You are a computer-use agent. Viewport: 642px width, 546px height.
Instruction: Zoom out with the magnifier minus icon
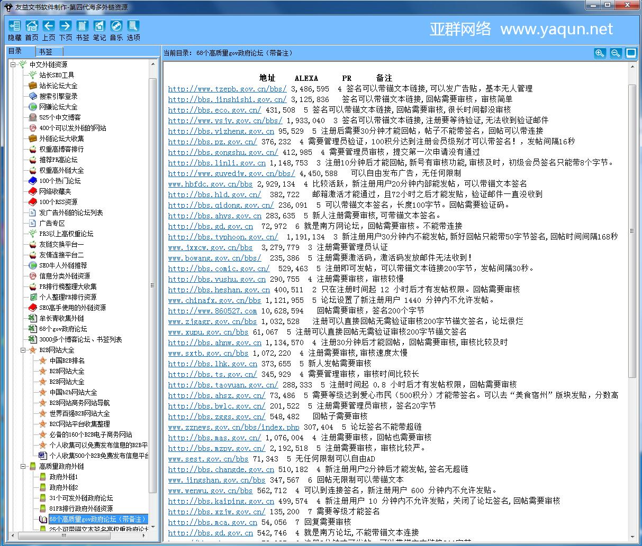(x=615, y=53)
